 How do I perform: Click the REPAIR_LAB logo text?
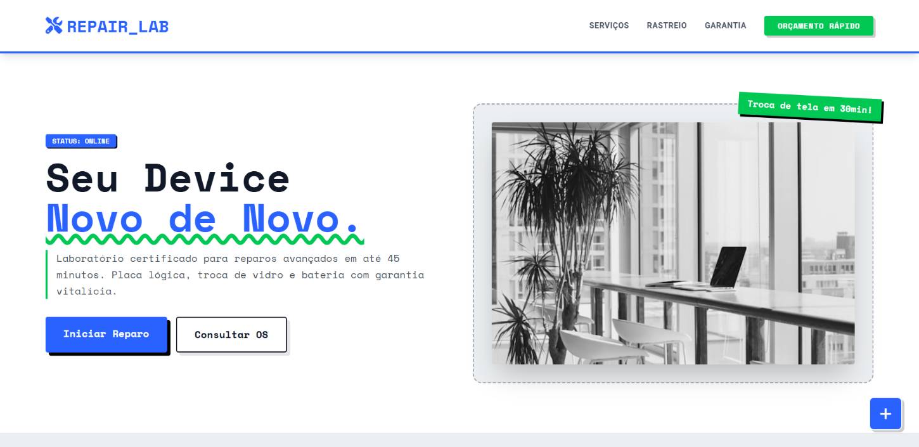point(118,26)
